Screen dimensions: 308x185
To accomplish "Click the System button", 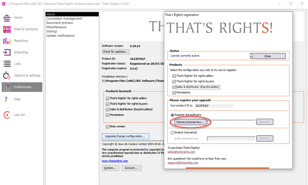I will [x=110, y=168].
